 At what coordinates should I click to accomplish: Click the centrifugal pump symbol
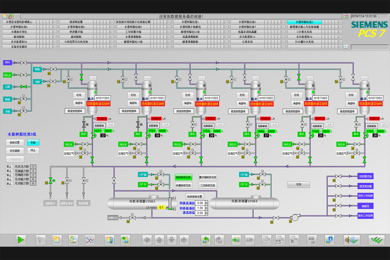(295, 217)
